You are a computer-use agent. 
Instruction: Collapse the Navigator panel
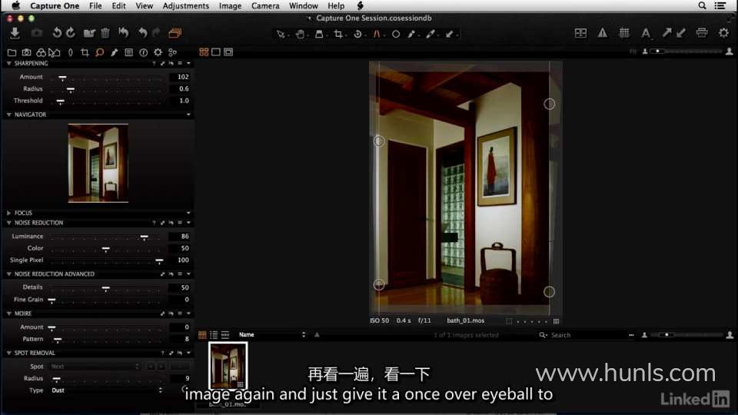(9, 115)
